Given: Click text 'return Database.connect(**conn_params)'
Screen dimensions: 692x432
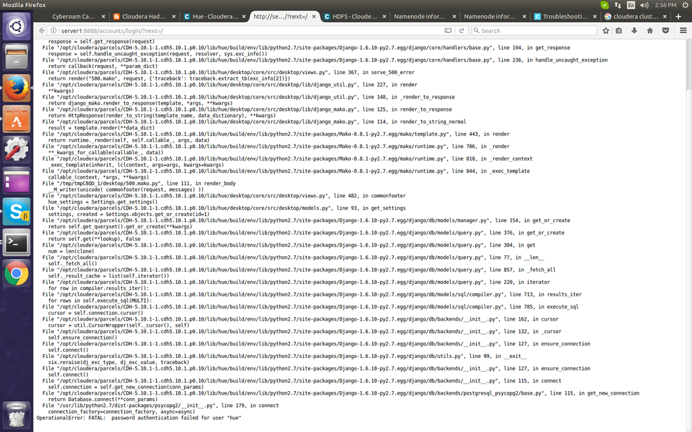Looking at the screenshot, I should [x=103, y=399].
